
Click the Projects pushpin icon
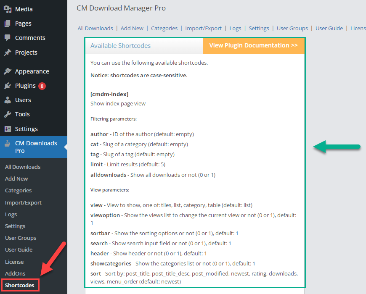tap(8, 52)
